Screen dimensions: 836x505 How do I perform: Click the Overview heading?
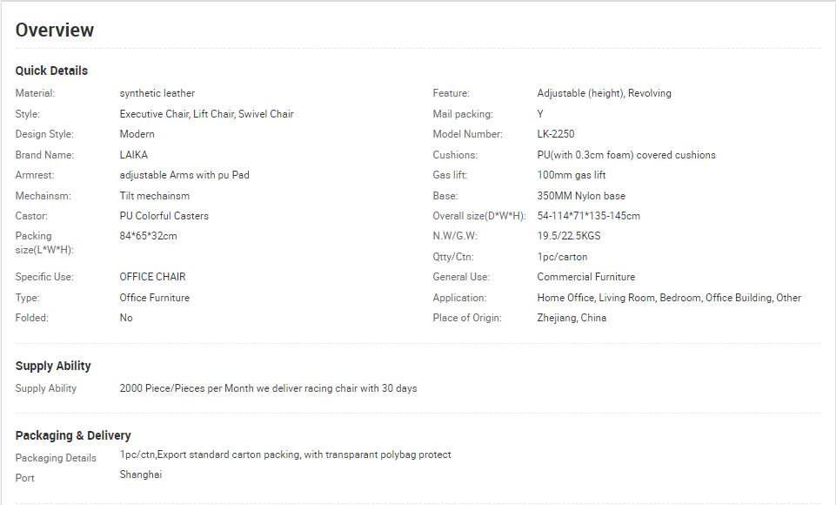[x=55, y=30]
